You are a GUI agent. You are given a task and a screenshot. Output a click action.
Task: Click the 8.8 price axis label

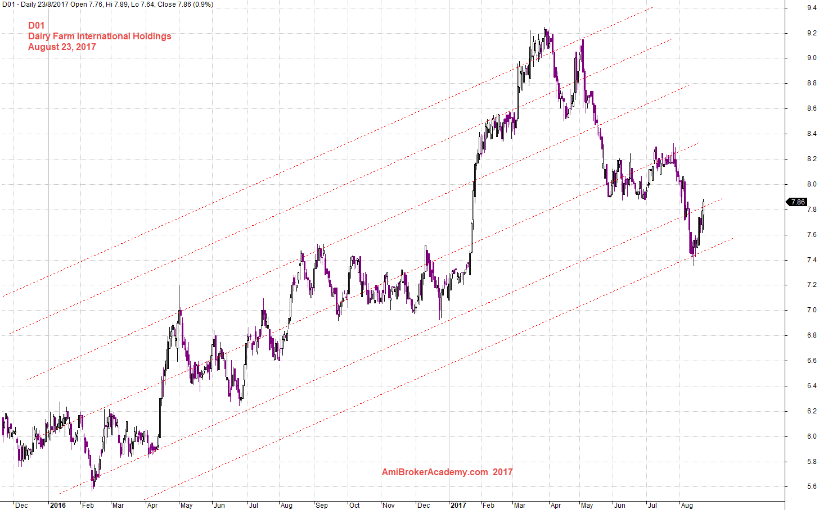point(812,83)
